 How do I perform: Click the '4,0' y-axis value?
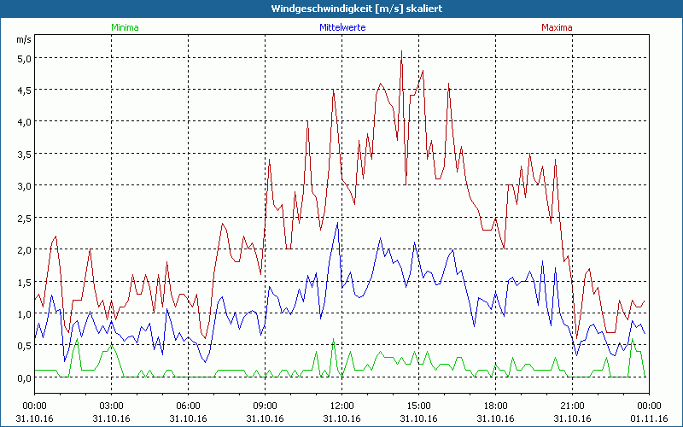pos(24,122)
